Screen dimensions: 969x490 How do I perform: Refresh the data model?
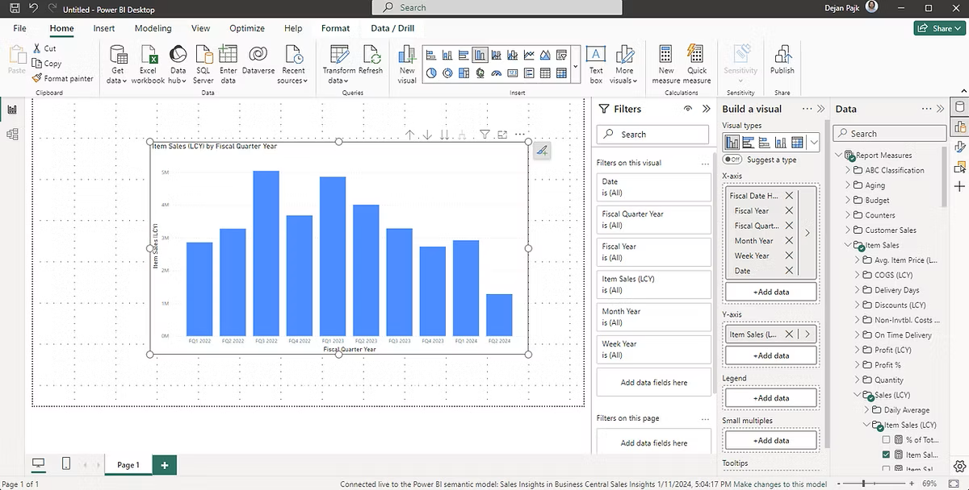point(371,63)
